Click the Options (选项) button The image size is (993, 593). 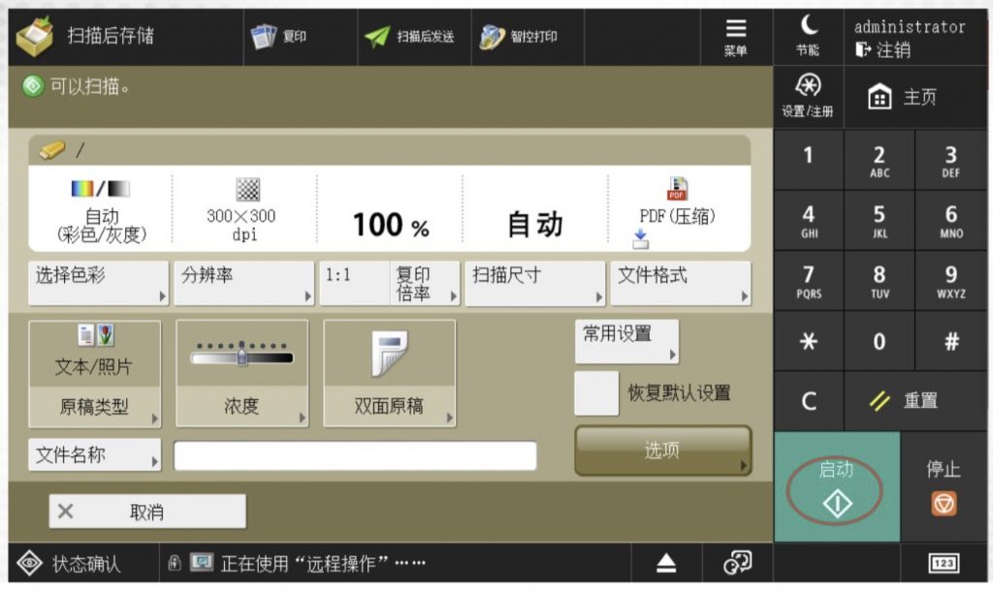[x=662, y=451]
